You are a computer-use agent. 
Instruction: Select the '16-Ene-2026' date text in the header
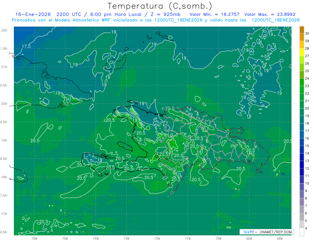[x=33, y=14]
